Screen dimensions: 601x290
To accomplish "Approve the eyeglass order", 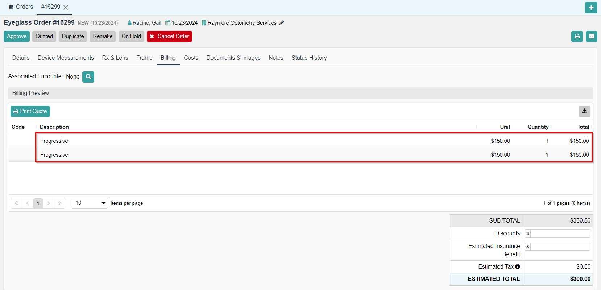I will pos(17,36).
